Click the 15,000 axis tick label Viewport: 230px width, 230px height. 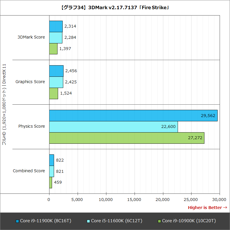click(x=135, y=199)
